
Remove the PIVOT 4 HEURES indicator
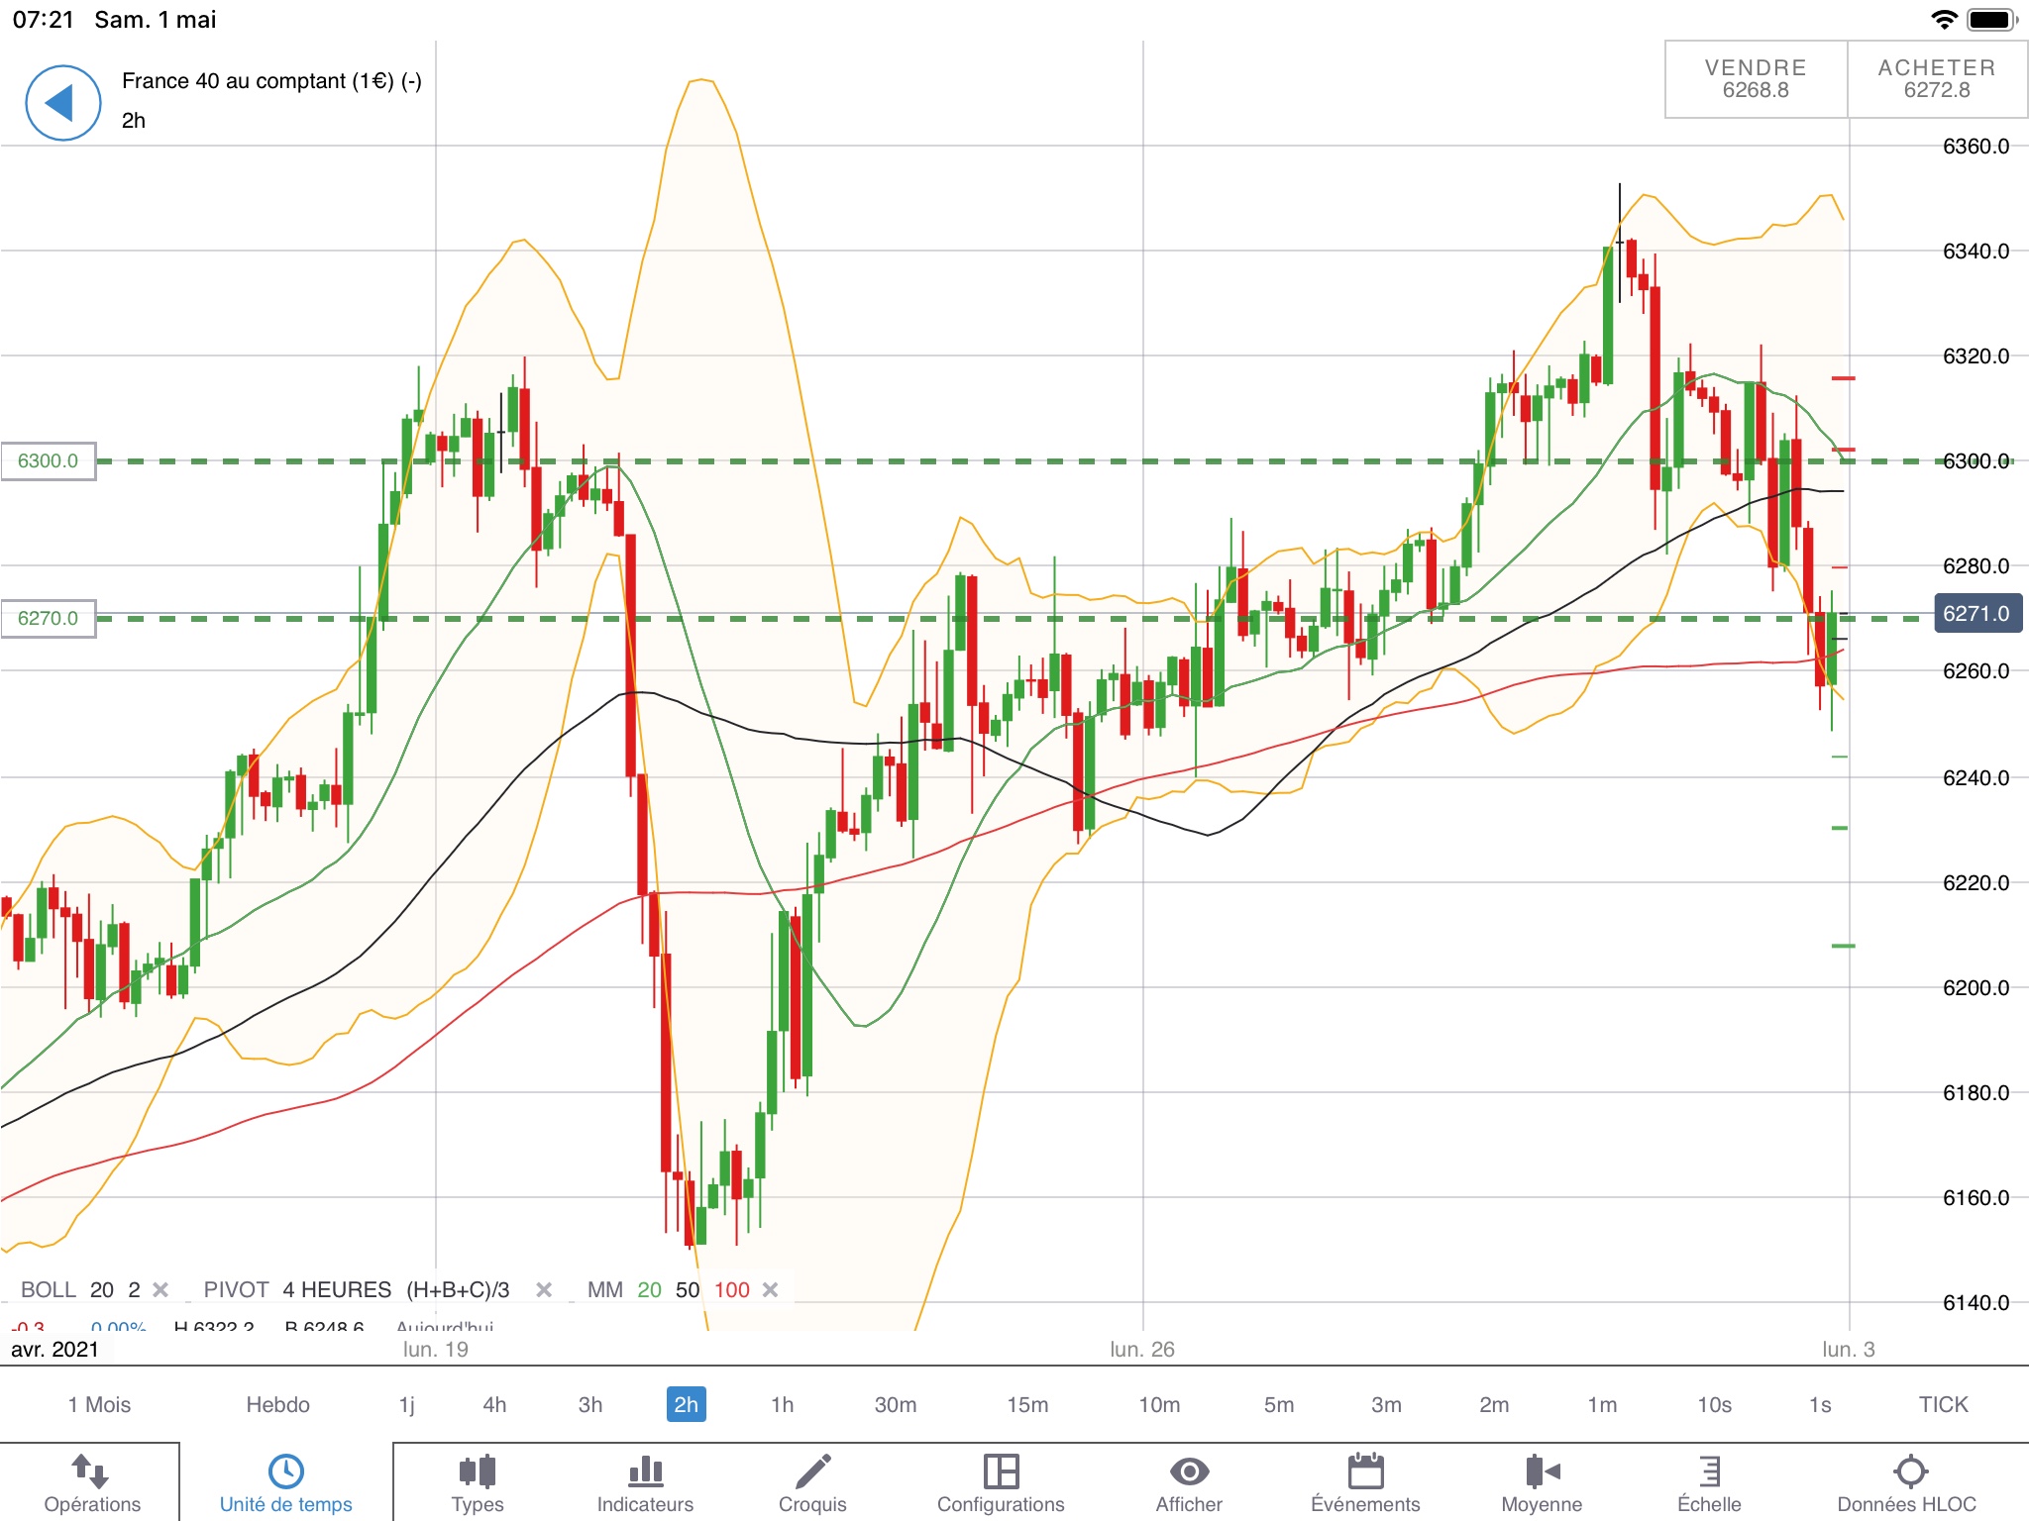[544, 1289]
